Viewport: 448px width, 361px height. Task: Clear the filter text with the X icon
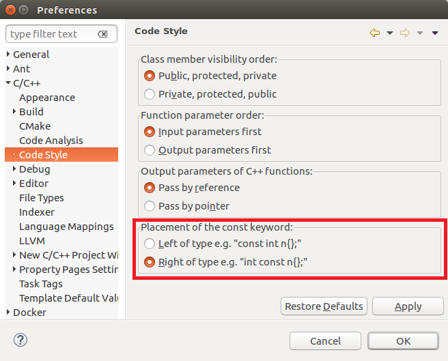click(x=102, y=34)
